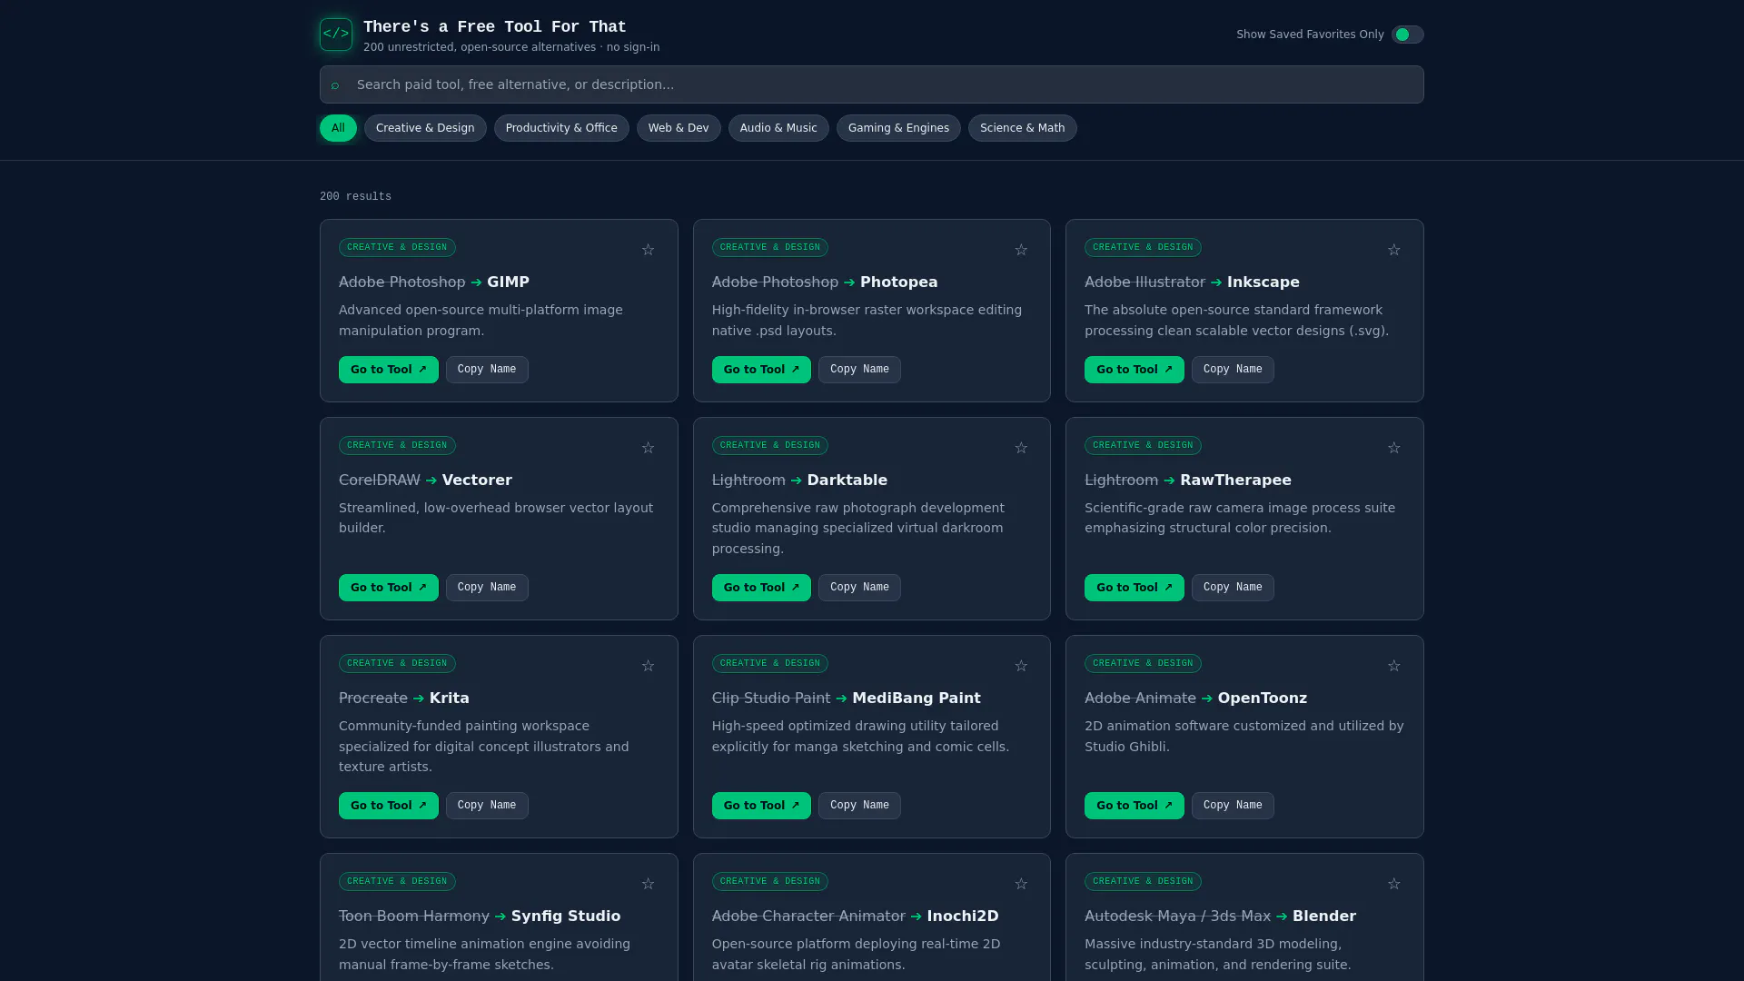
Task: Show Audio & Music tools
Action: [778, 128]
